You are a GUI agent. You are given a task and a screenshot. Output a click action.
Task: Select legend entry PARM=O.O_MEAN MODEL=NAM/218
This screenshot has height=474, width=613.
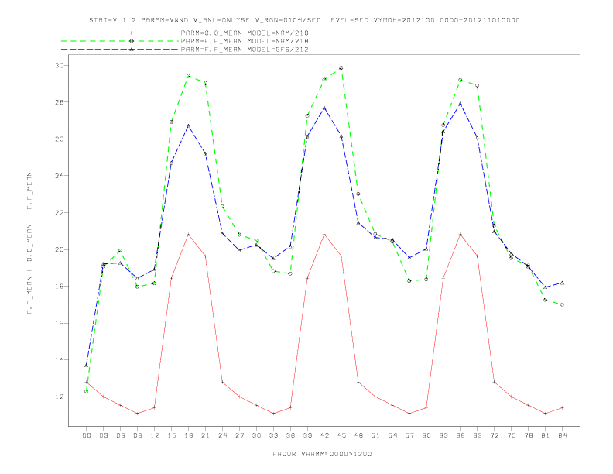coord(245,33)
